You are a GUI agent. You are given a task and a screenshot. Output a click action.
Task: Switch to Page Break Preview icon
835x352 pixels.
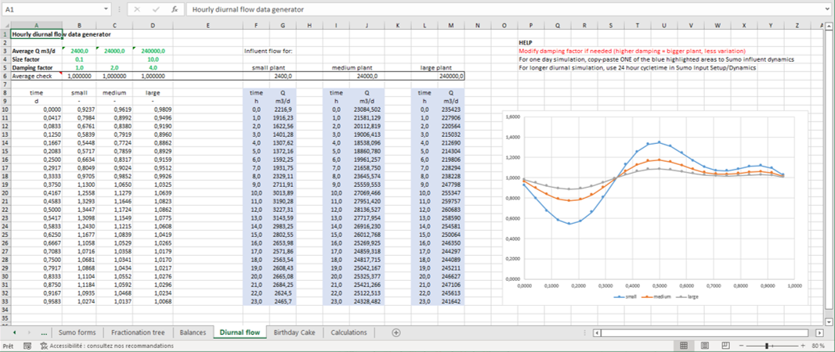click(728, 345)
